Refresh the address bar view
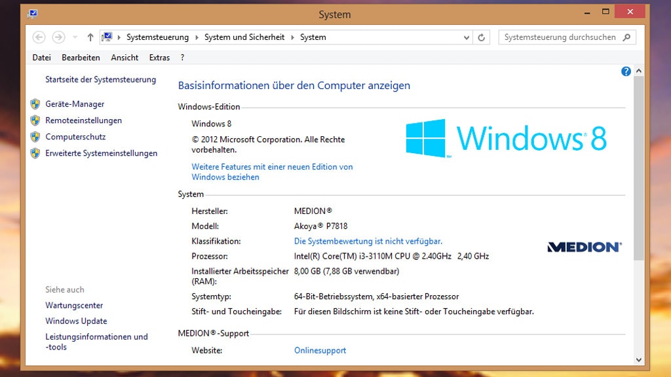The height and width of the screenshot is (377, 671). point(482,37)
